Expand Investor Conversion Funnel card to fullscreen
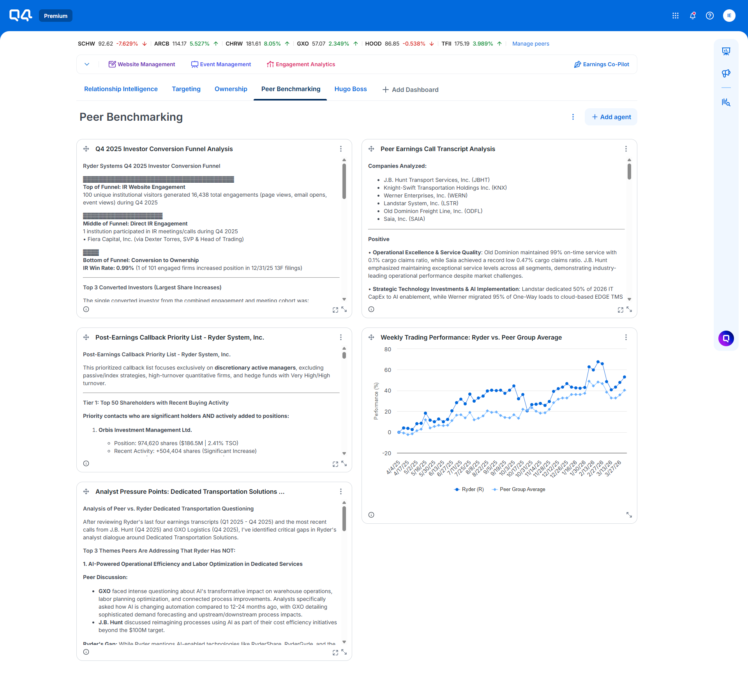The image size is (748, 692). pos(335,310)
